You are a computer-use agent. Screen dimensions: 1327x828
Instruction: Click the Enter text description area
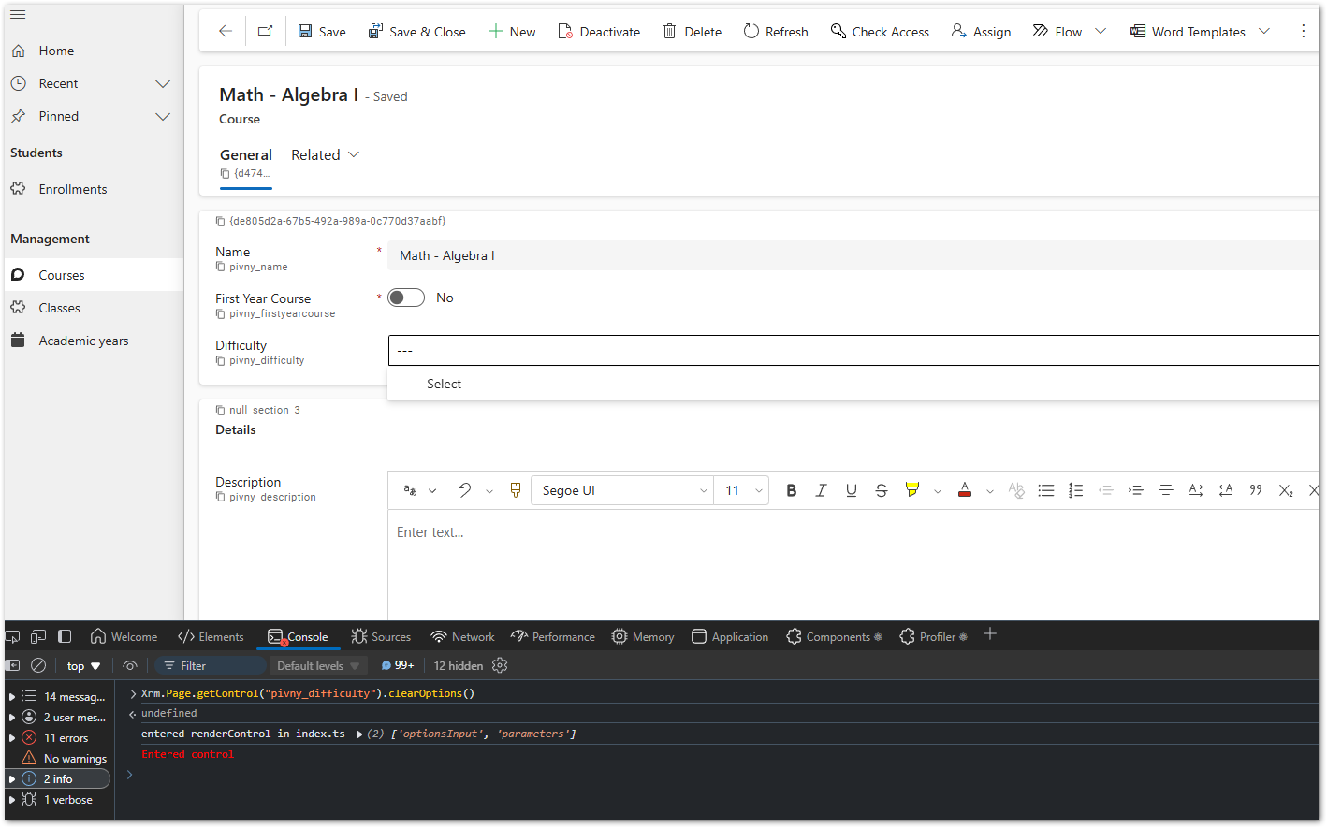point(853,563)
